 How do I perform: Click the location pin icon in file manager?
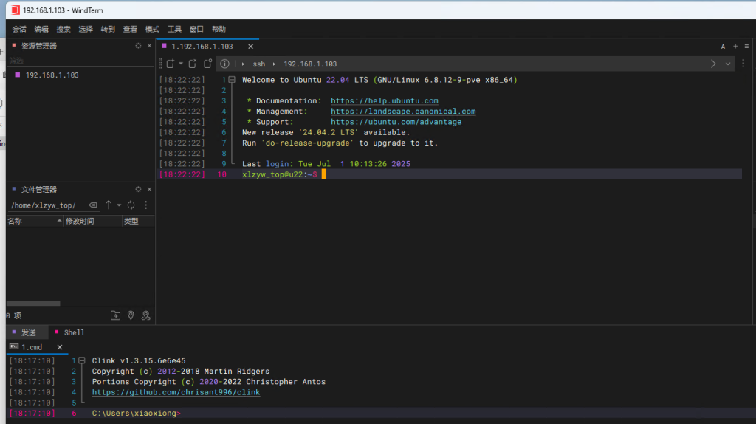coord(131,315)
